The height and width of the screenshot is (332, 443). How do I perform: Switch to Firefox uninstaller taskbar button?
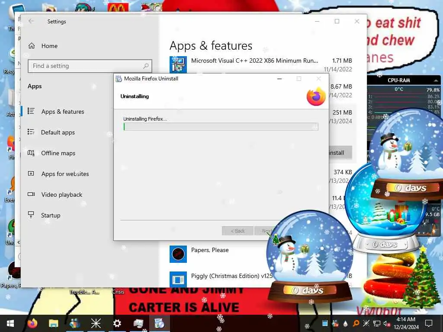tap(159, 323)
